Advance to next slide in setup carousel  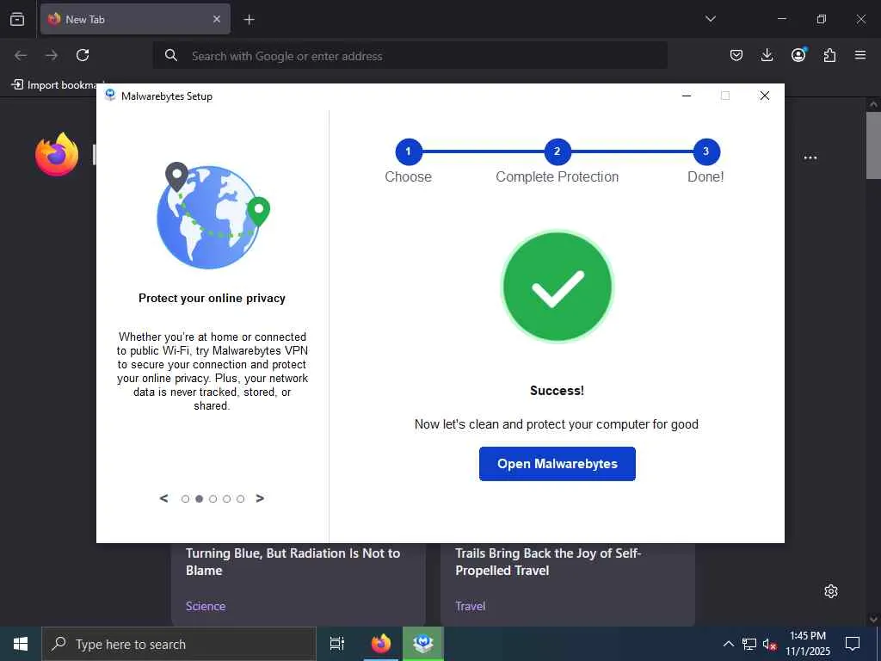pos(260,498)
